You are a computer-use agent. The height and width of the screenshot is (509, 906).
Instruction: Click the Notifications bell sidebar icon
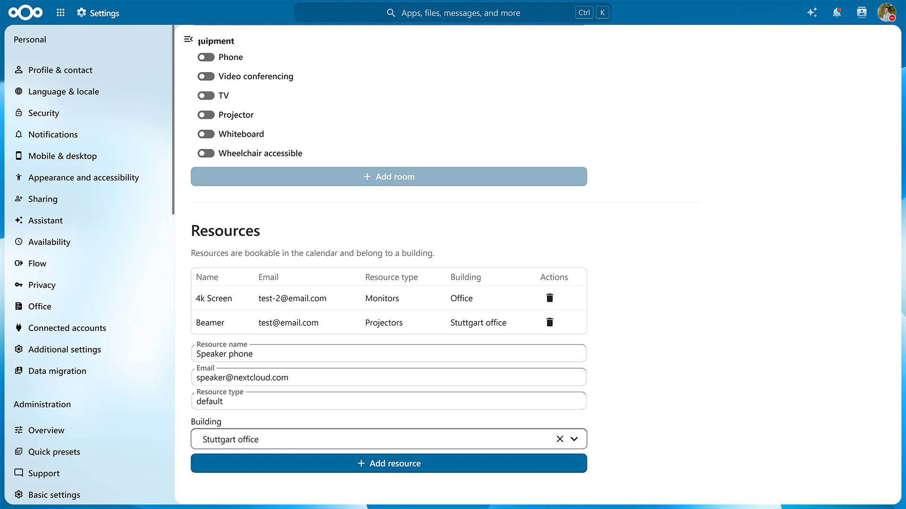18,134
